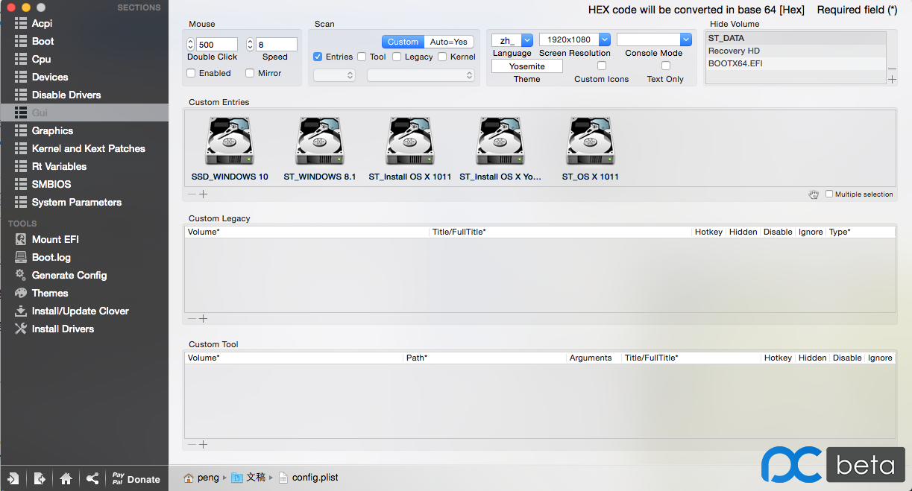Click config.plist in the path bar
The width and height of the screenshot is (912, 491).
pos(309,478)
